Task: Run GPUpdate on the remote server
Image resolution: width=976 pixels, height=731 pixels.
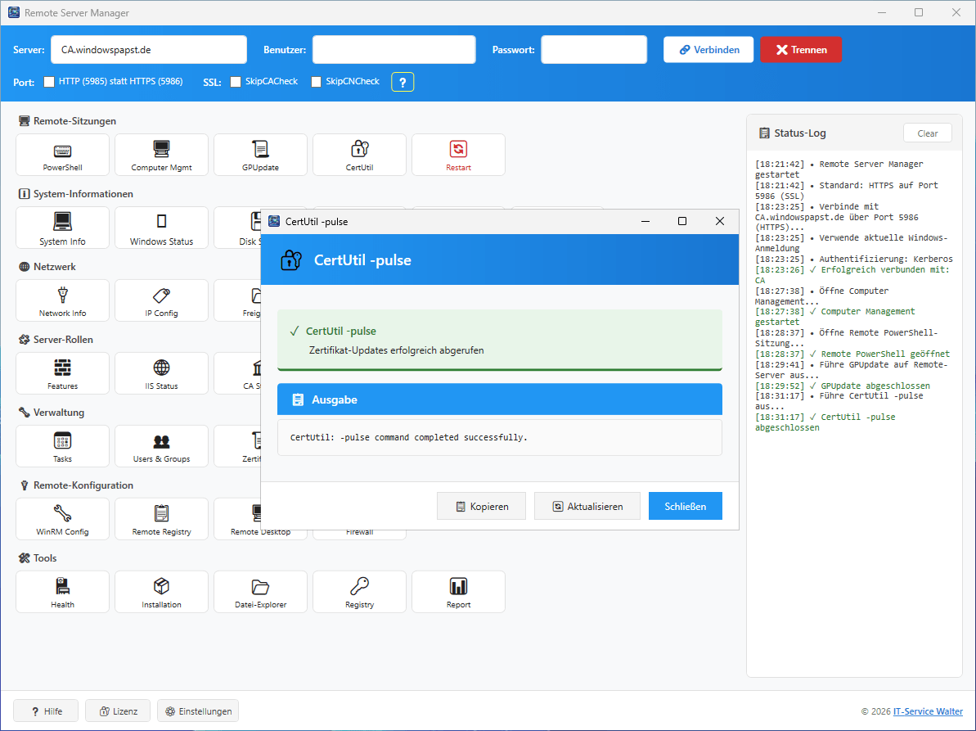Action: [x=260, y=155]
